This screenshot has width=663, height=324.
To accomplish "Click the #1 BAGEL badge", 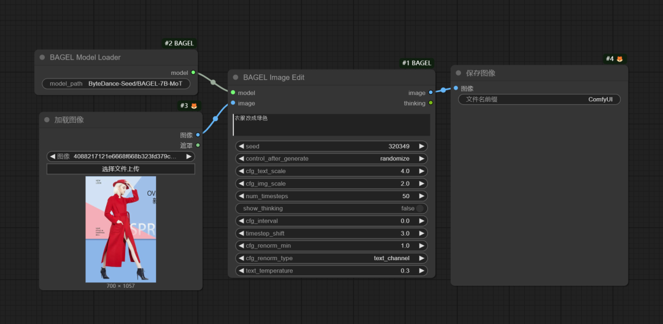I will pos(416,63).
